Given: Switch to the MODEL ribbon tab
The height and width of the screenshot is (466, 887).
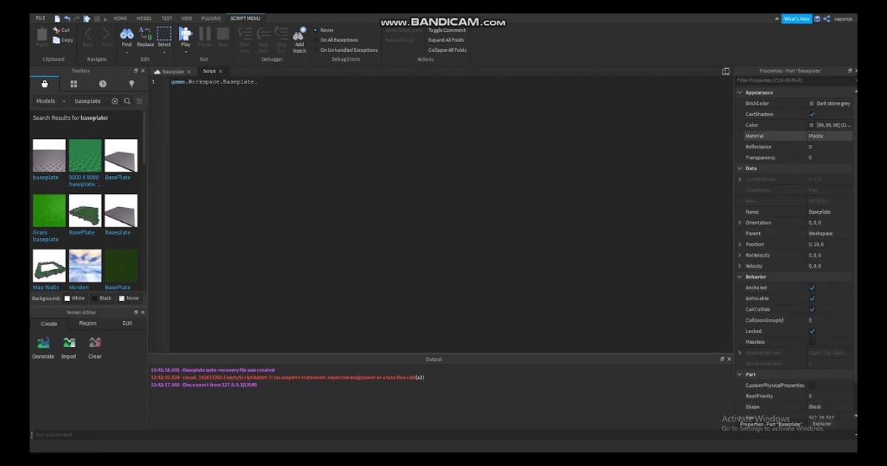Looking at the screenshot, I should pos(143,18).
